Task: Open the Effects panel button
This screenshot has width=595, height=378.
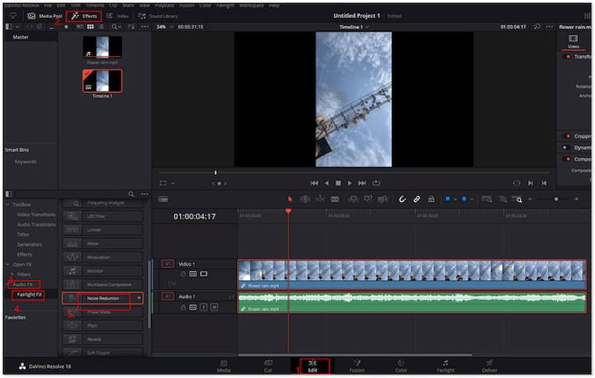Action: (x=84, y=16)
